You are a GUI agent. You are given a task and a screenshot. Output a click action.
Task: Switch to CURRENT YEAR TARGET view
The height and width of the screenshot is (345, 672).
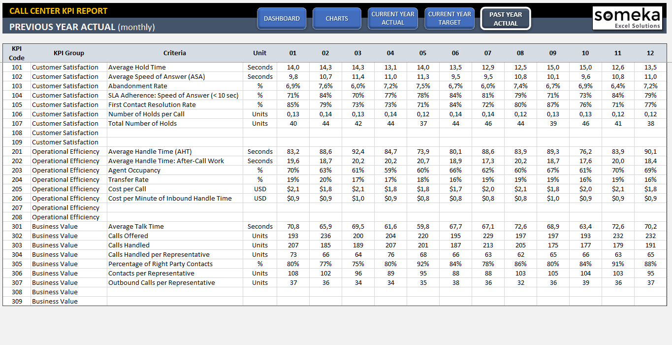click(x=449, y=18)
